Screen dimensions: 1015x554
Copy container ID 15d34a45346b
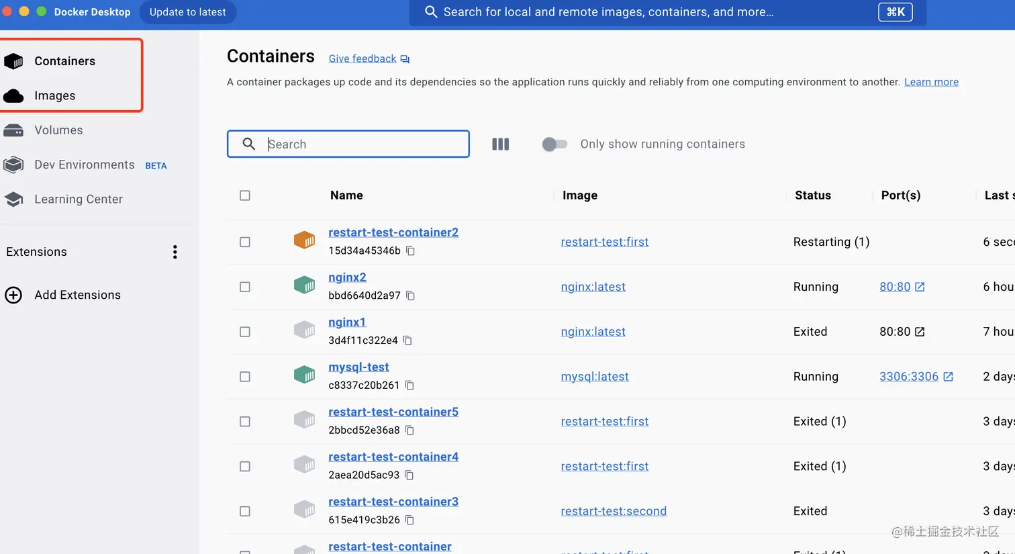point(410,250)
